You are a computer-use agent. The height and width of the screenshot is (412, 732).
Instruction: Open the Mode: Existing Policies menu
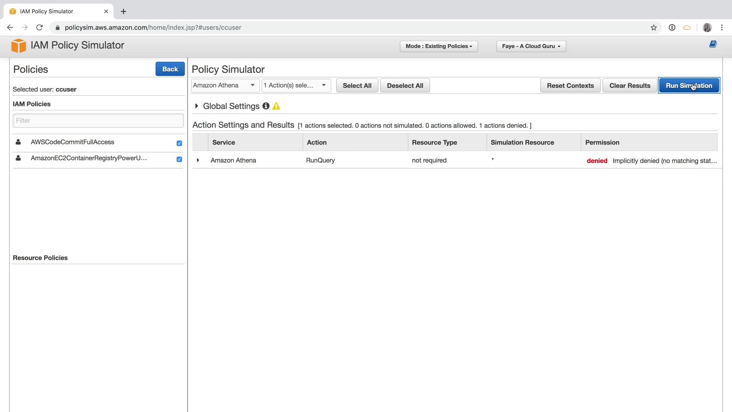tap(438, 46)
